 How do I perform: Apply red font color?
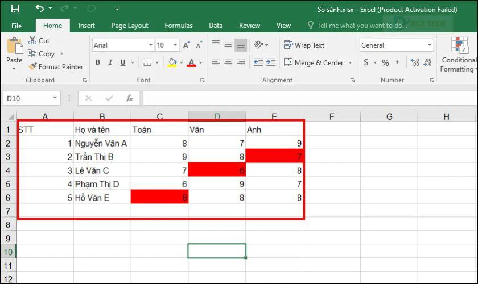pyautogui.click(x=191, y=62)
